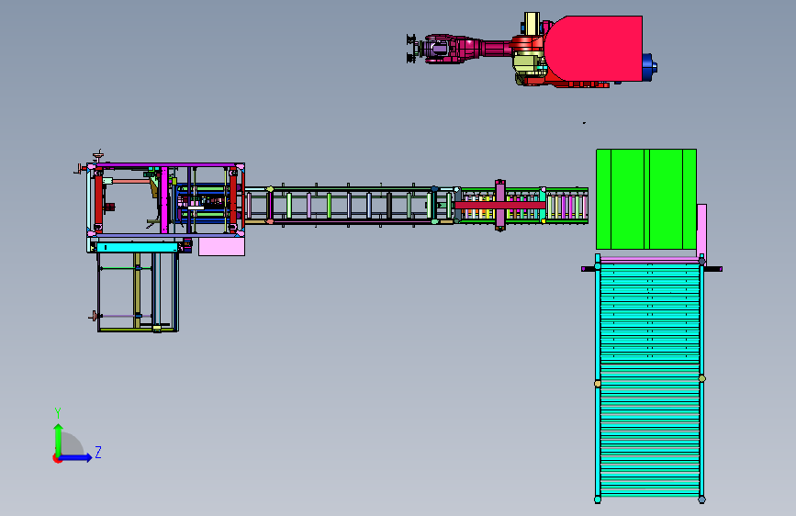
Task: Select the red pusher bar on conveyor
Action: (x=500, y=205)
